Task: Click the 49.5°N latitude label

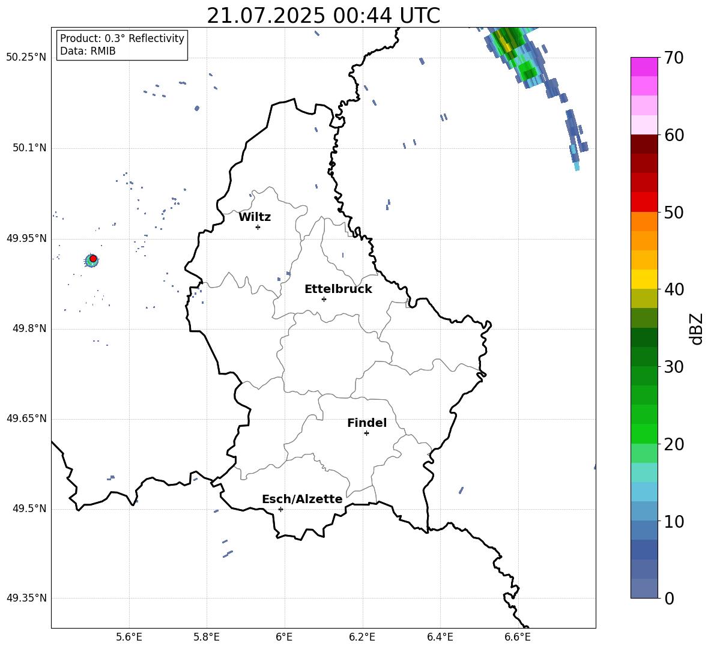Action: (29, 509)
